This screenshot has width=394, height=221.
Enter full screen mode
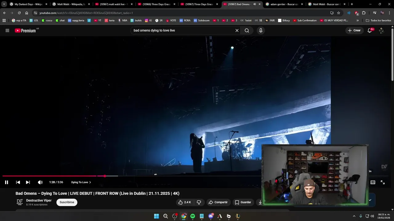click(x=383, y=182)
